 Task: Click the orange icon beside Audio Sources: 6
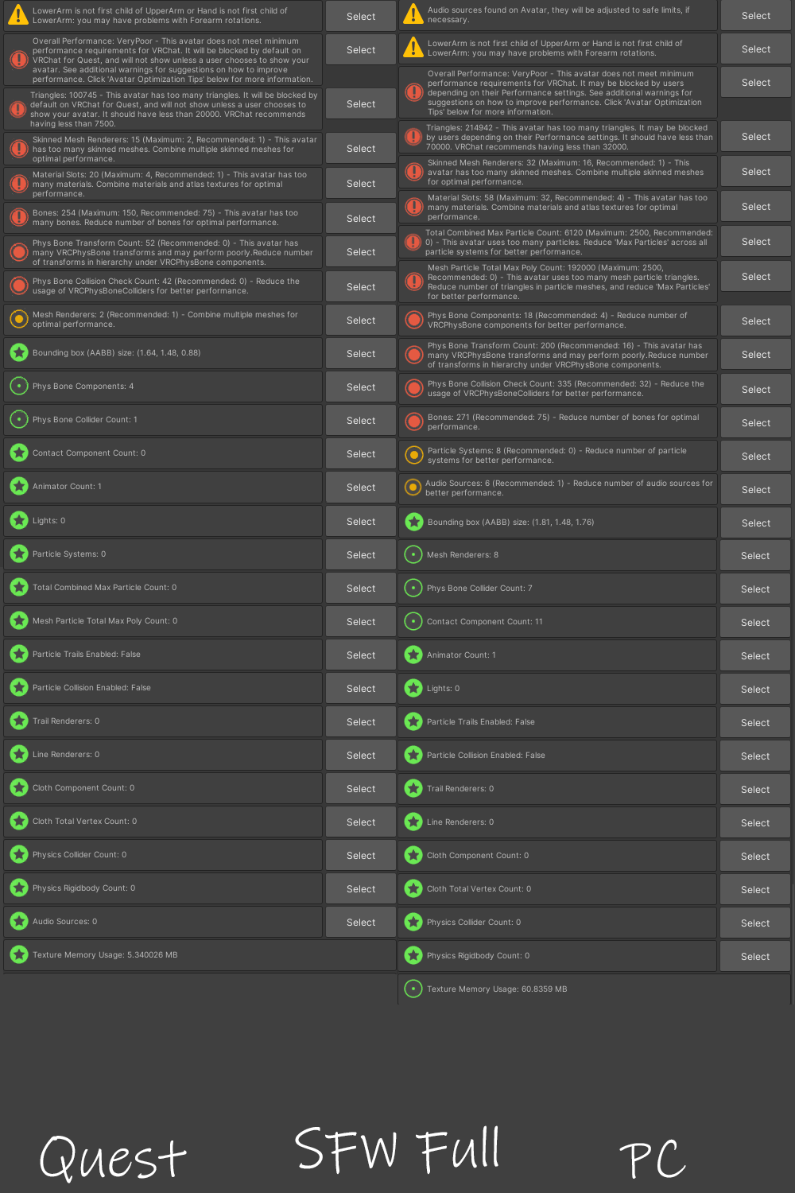413,487
